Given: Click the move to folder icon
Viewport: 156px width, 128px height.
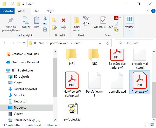Looking at the screenshot, I should tap(54, 20).
